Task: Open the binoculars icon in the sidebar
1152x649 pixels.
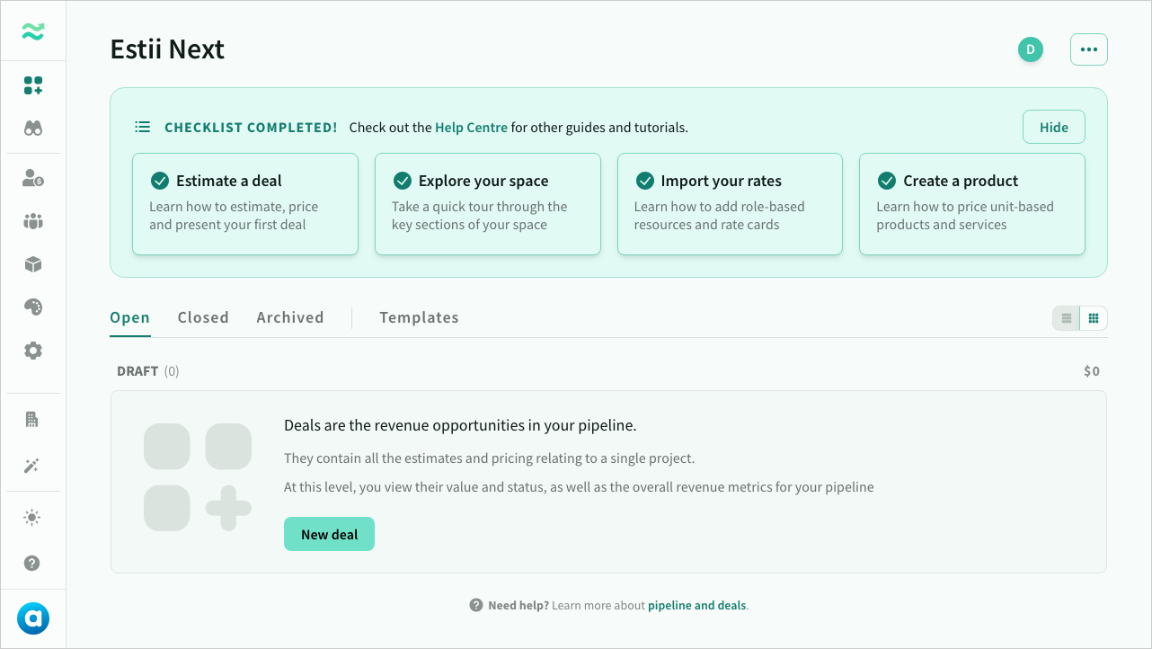Action: (x=33, y=129)
